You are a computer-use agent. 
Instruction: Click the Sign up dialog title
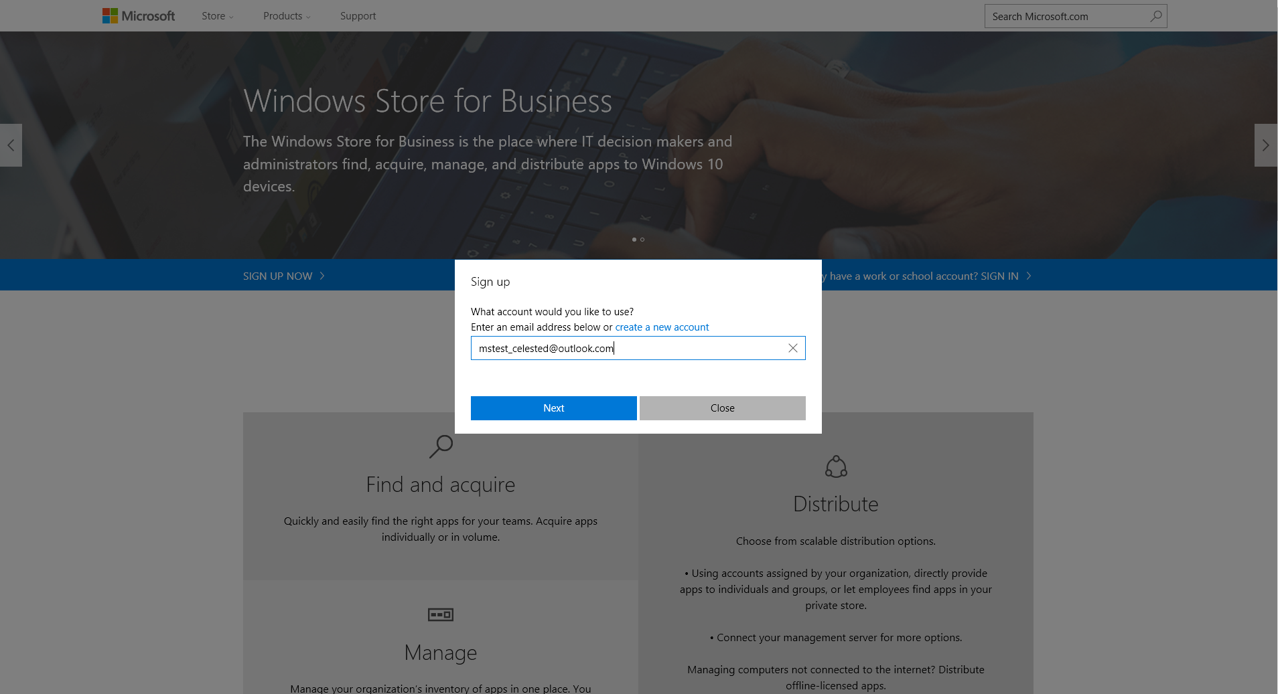[x=490, y=282]
